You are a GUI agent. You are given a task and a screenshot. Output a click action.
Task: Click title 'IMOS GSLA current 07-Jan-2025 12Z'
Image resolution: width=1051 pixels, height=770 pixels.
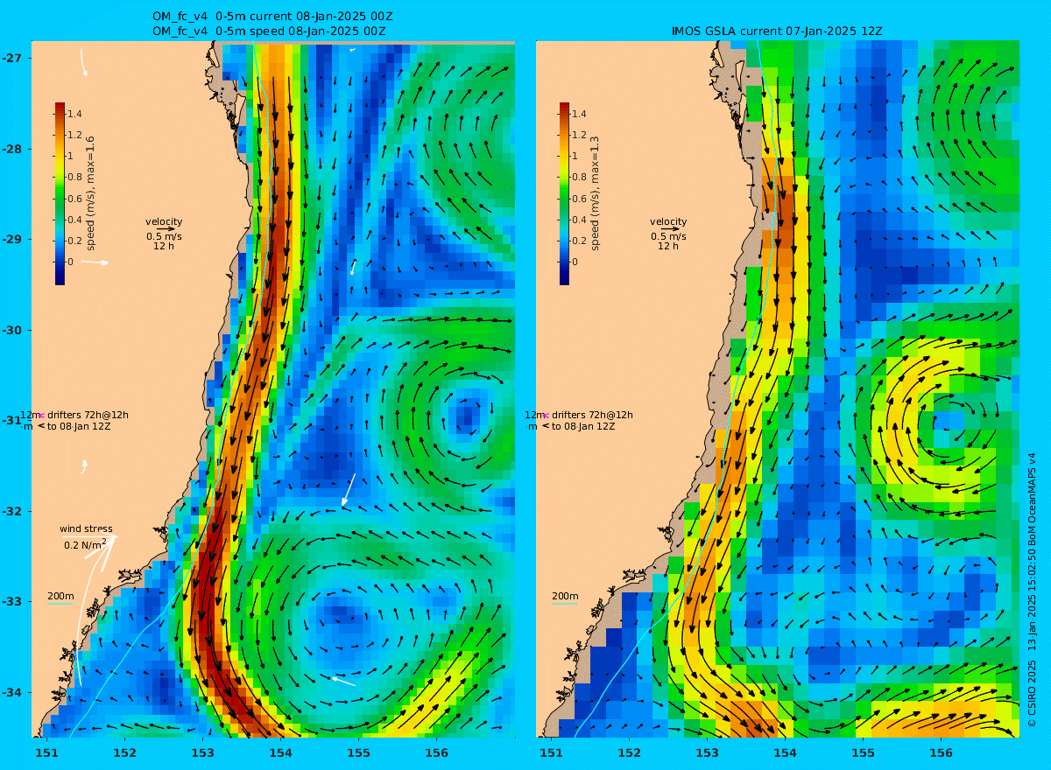pos(777,31)
